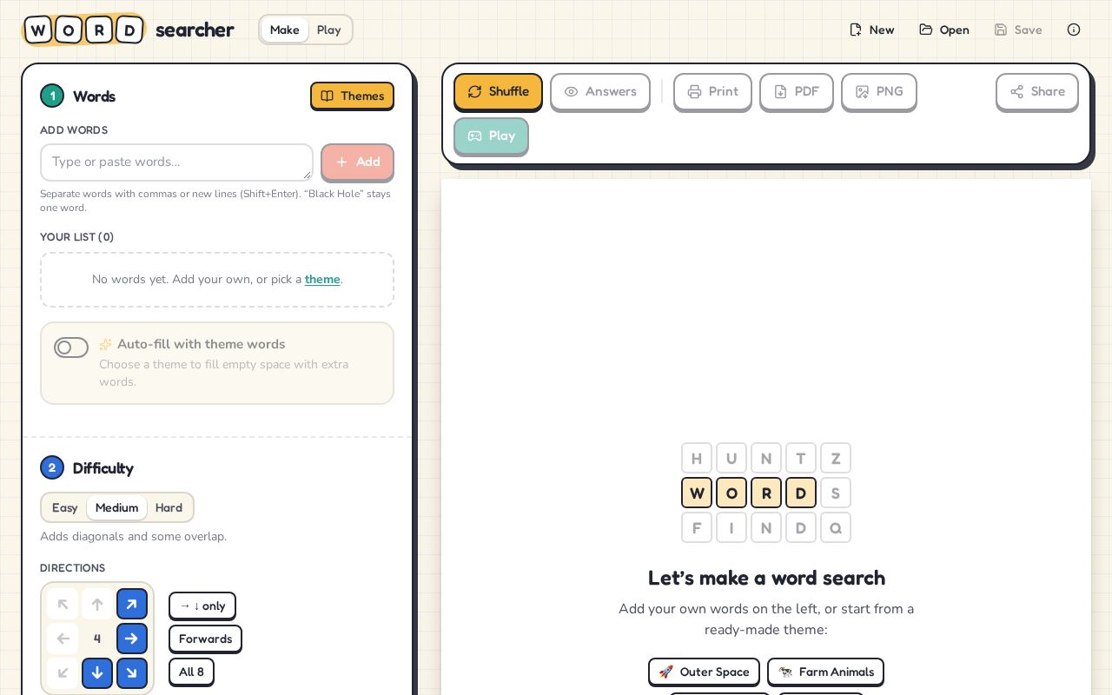Pick the Farm Animals theme
This screenshot has width=1112, height=695.
click(825, 672)
